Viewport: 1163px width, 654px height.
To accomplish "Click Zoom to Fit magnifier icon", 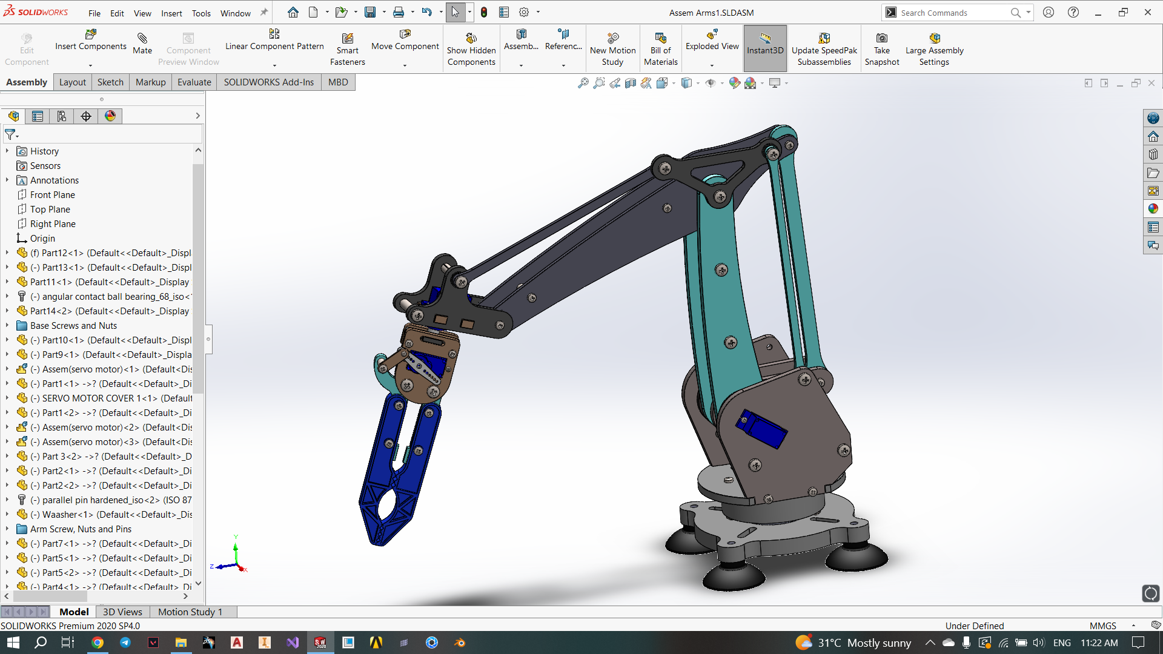I will click(583, 83).
